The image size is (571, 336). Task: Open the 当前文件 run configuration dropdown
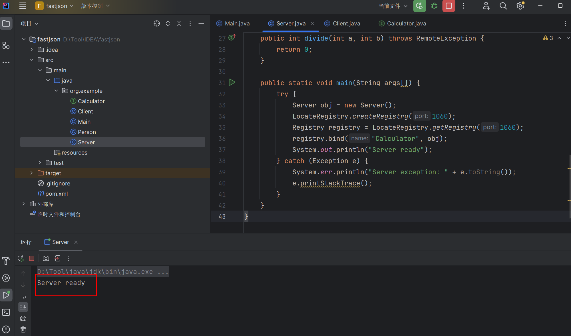point(393,6)
